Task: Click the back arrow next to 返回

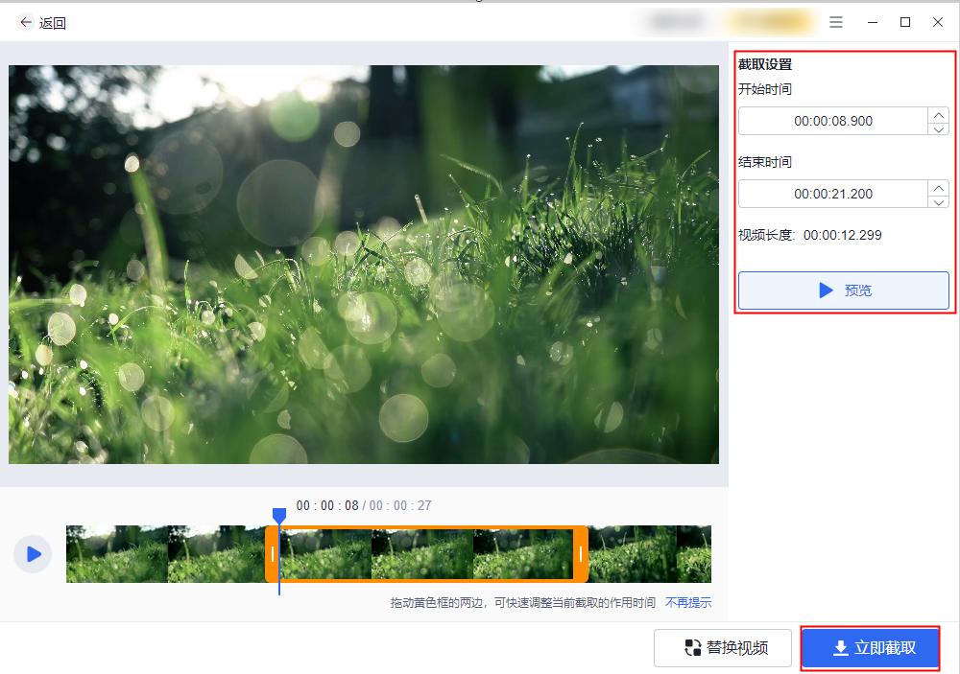Action: [x=26, y=22]
